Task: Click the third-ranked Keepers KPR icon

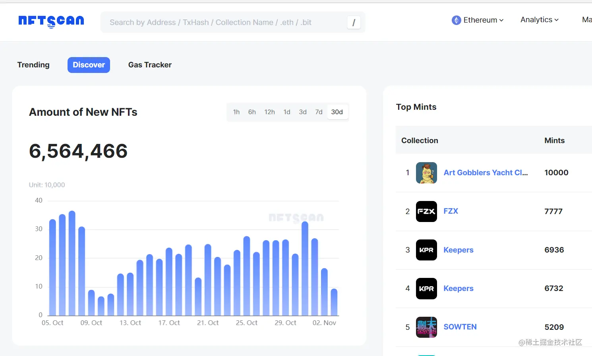Action: point(426,250)
